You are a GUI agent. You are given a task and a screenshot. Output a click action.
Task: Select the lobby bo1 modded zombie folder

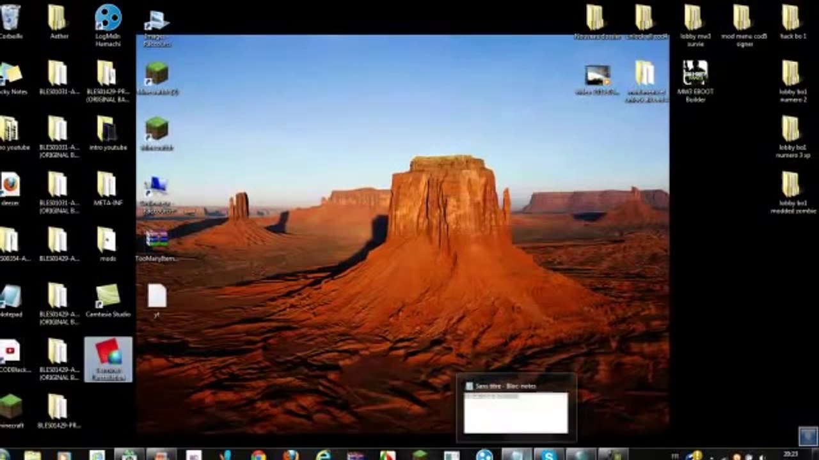792,192
